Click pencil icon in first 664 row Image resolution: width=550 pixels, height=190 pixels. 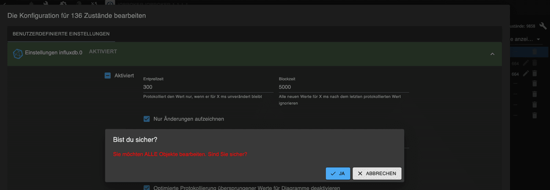(x=526, y=63)
